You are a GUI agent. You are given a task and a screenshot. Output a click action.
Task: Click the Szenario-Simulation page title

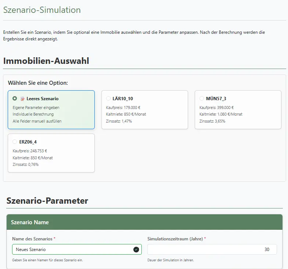coord(42,10)
